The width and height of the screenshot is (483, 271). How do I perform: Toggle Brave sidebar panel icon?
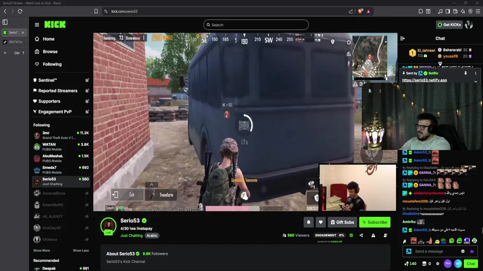click(x=448, y=11)
